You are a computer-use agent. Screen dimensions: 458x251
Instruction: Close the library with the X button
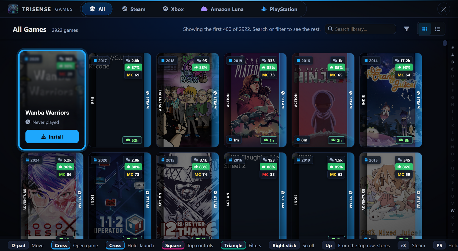tap(444, 9)
